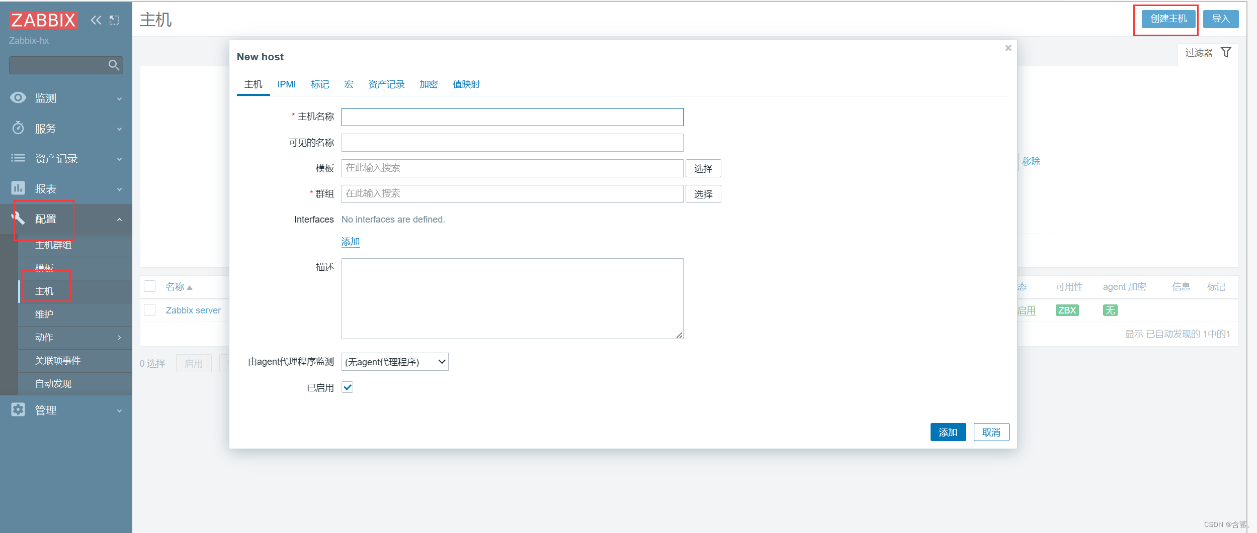Click the 主机名称 input field
This screenshot has width=1257, height=533.
click(512, 117)
